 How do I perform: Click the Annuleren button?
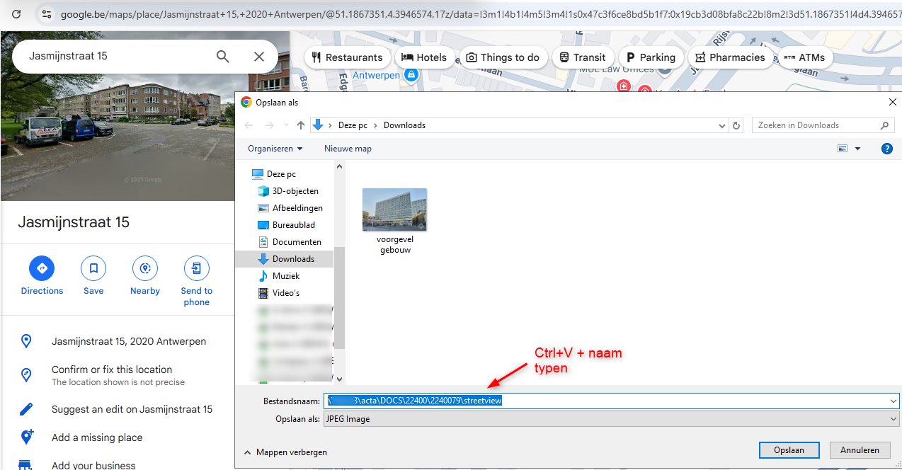860,450
